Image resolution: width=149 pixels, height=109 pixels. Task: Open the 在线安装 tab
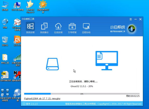[x=58, y=28]
